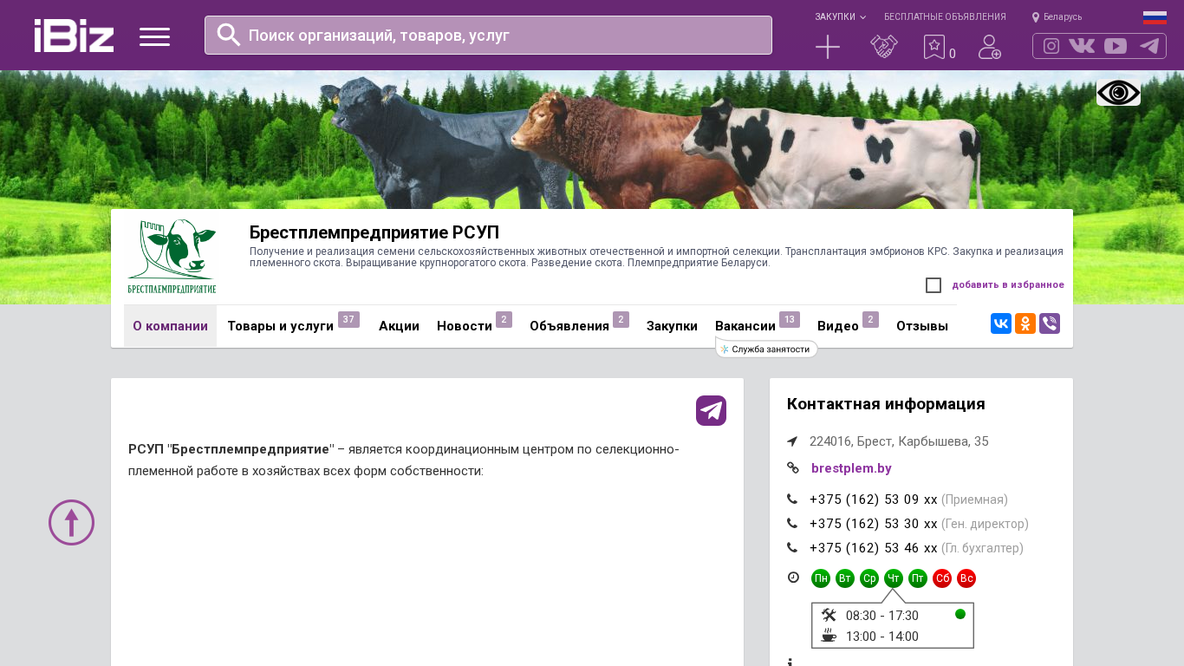Select Wednesday (Ср) schedule day
The width and height of the screenshot is (1184, 666).
point(869,578)
